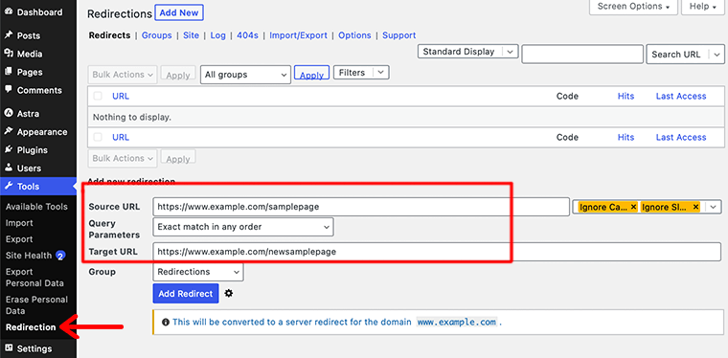
Task: Tick the select-all checkbox in bottom URL row
Action: tap(98, 137)
